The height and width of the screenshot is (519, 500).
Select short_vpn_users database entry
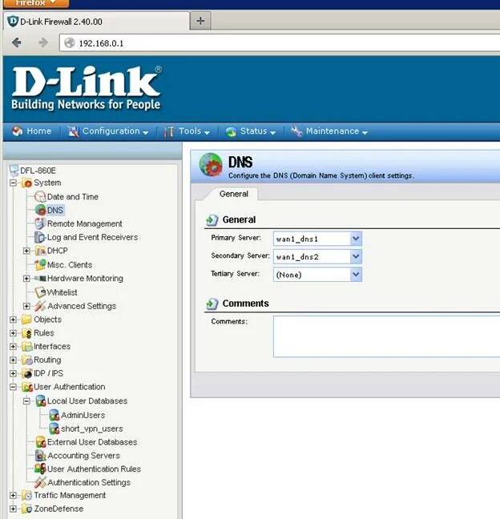[91, 428]
